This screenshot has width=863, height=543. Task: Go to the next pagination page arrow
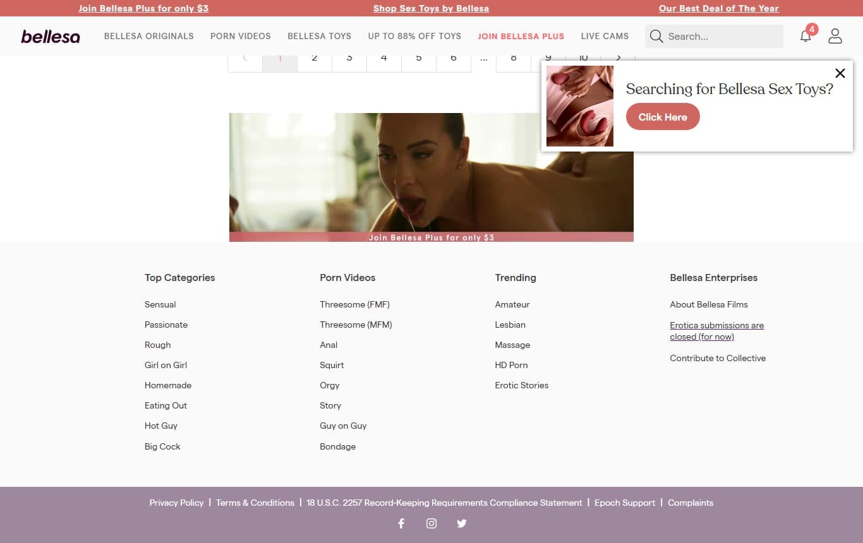point(618,57)
